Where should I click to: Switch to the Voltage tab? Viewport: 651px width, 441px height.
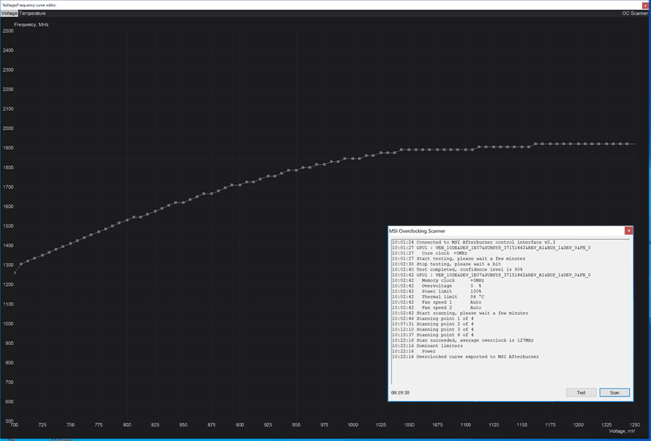[9, 13]
